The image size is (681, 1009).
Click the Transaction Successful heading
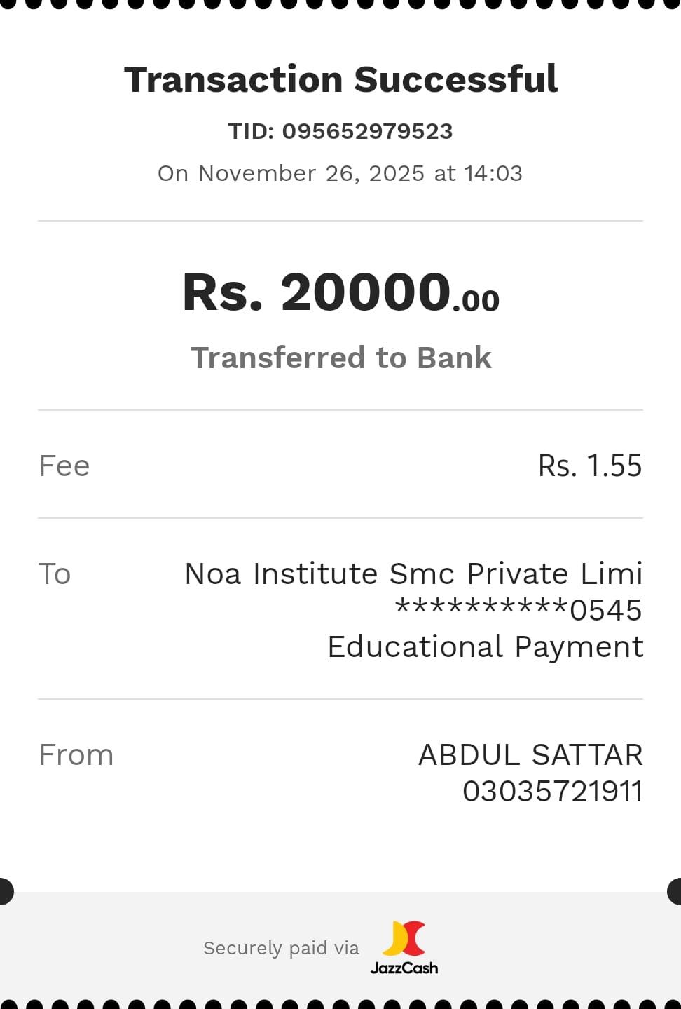click(340, 79)
